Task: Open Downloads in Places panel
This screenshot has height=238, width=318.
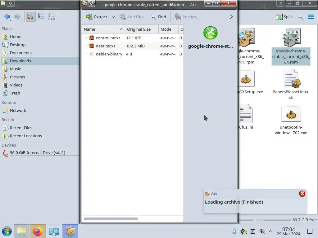Action: 40,61
